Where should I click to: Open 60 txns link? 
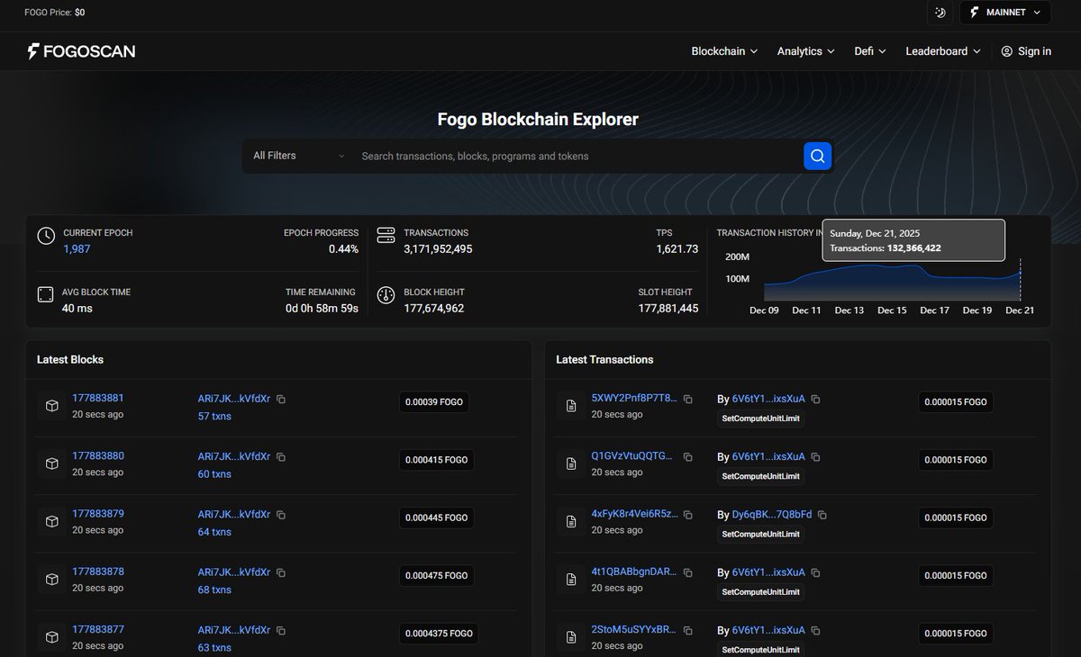(214, 473)
